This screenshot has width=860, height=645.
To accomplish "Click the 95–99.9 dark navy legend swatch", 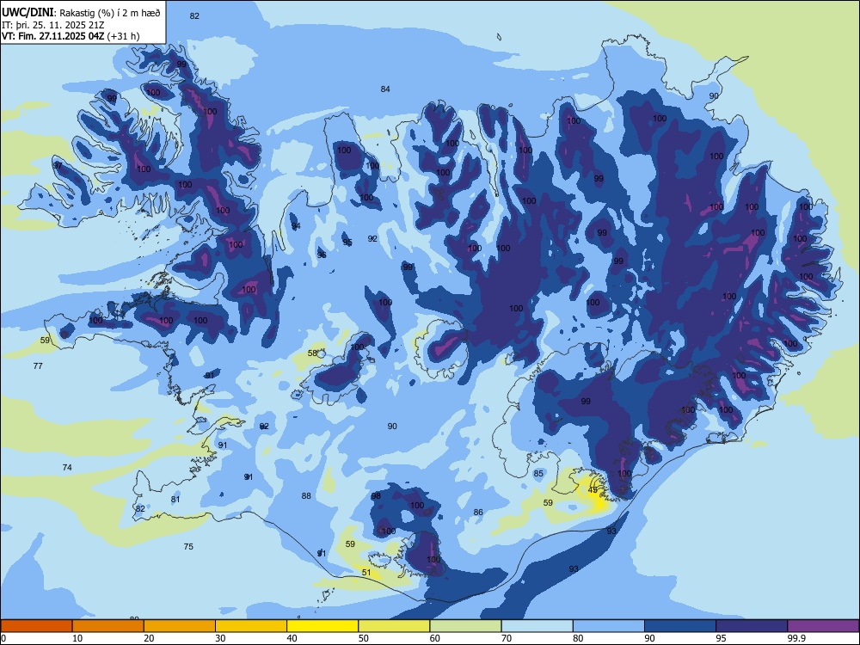I will (x=752, y=626).
